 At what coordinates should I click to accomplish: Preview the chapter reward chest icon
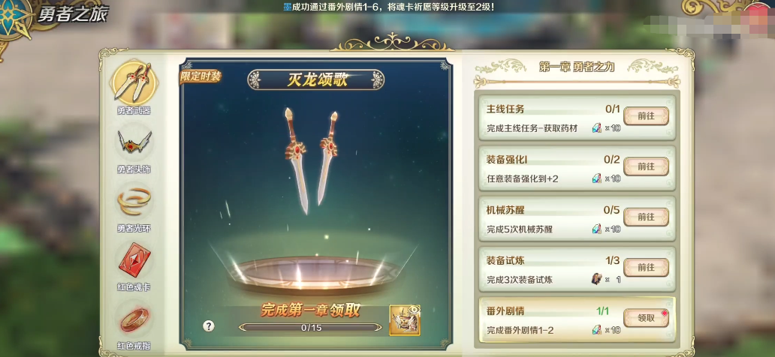(405, 320)
